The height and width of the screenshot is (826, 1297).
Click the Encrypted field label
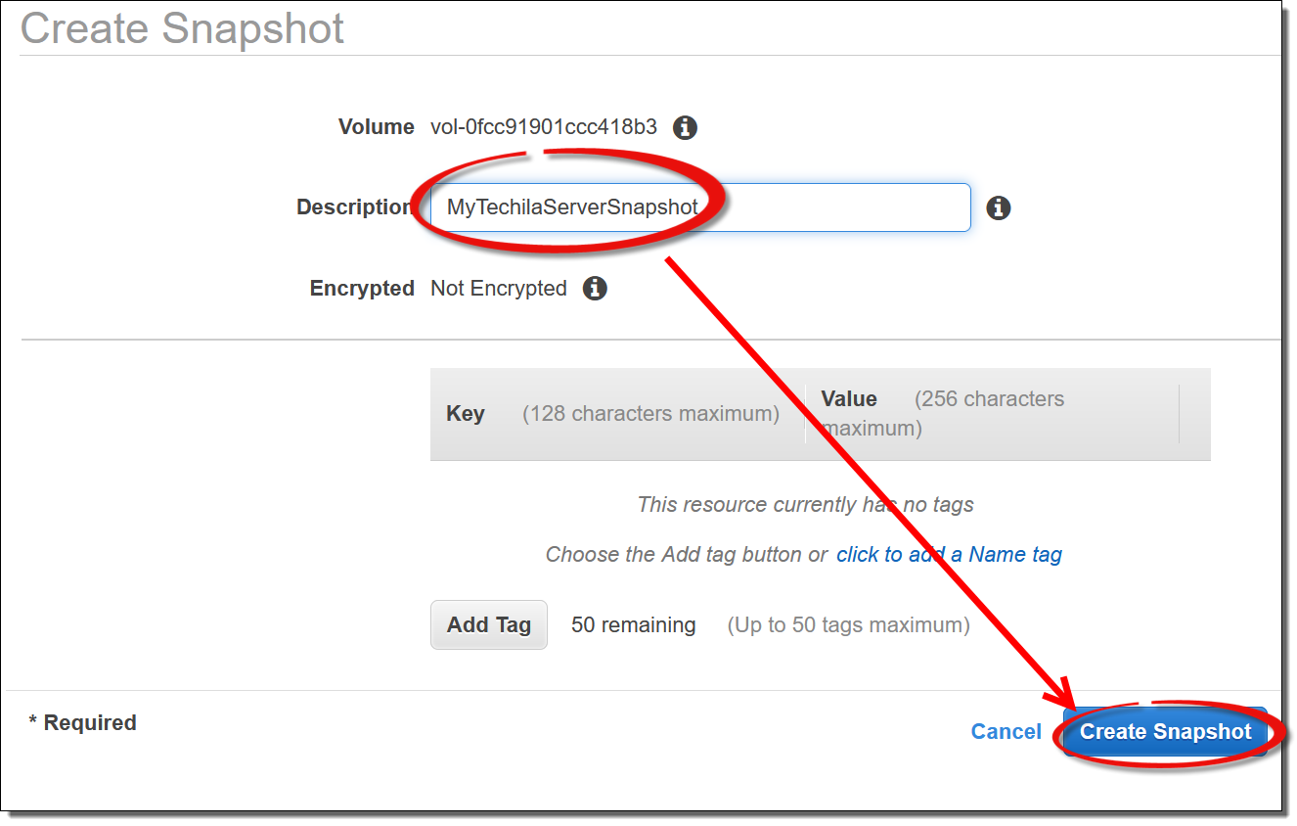[362, 289]
